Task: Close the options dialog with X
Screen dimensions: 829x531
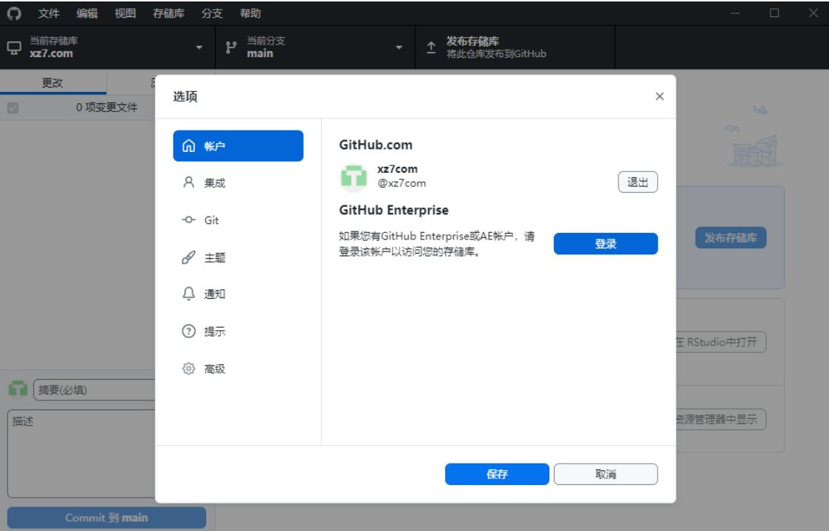Action: pyautogui.click(x=659, y=96)
